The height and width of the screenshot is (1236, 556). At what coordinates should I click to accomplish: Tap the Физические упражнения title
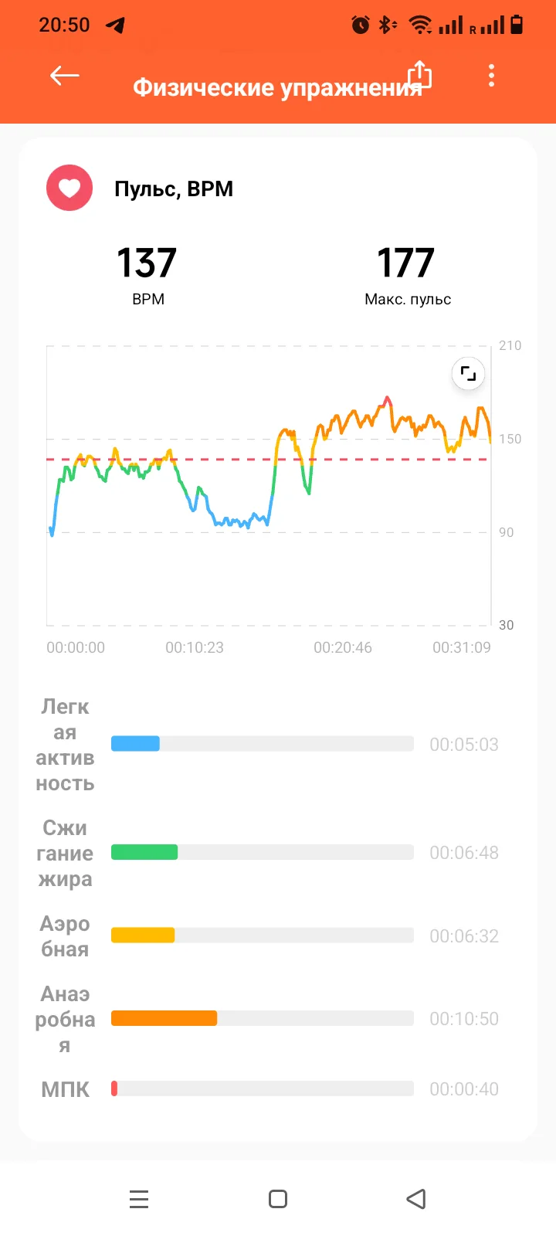277,87
